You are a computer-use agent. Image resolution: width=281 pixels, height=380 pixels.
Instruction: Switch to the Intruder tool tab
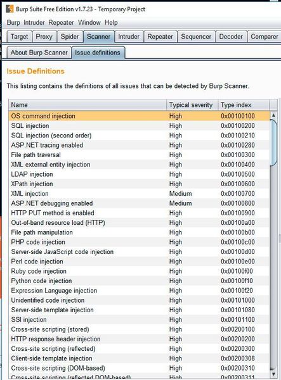[x=129, y=37]
